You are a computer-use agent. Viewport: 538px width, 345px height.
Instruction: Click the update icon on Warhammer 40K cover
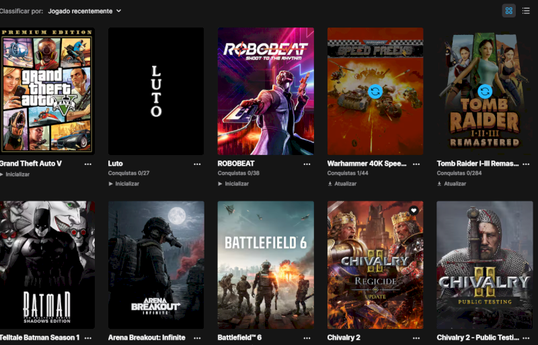pos(375,91)
